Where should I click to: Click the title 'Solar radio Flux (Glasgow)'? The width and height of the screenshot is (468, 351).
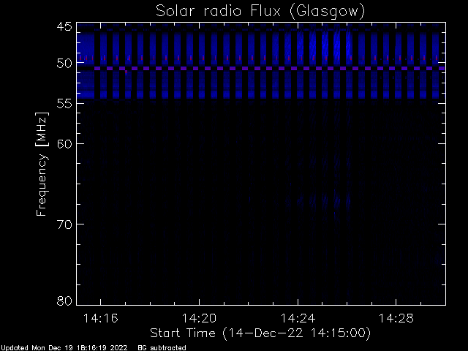click(x=260, y=12)
